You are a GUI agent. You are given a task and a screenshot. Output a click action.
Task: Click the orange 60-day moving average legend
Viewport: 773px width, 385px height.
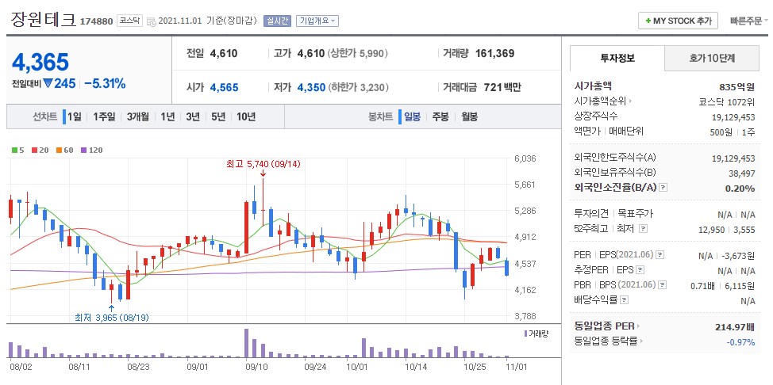coord(65,151)
